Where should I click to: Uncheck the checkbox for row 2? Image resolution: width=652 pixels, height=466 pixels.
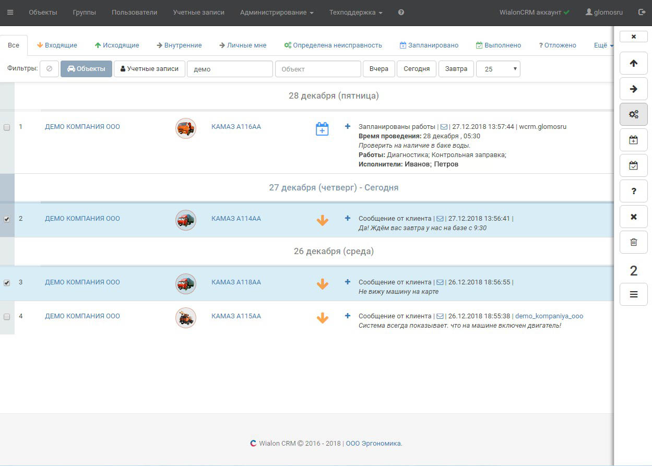7,219
